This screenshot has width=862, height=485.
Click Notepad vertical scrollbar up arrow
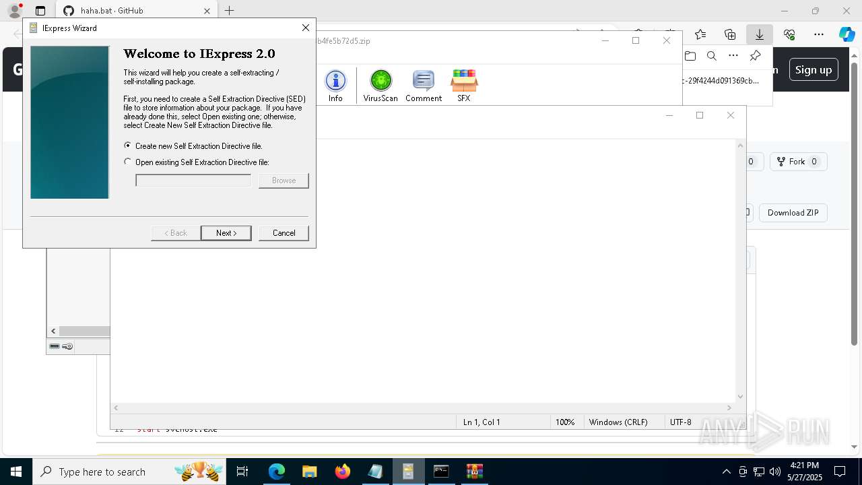click(x=740, y=145)
